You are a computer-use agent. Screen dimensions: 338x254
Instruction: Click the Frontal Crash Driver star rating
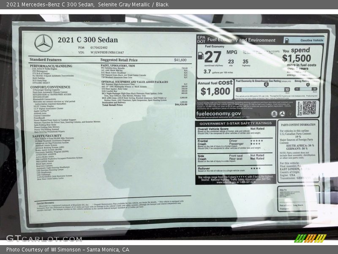pyautogui.click(x=256, y=141)
